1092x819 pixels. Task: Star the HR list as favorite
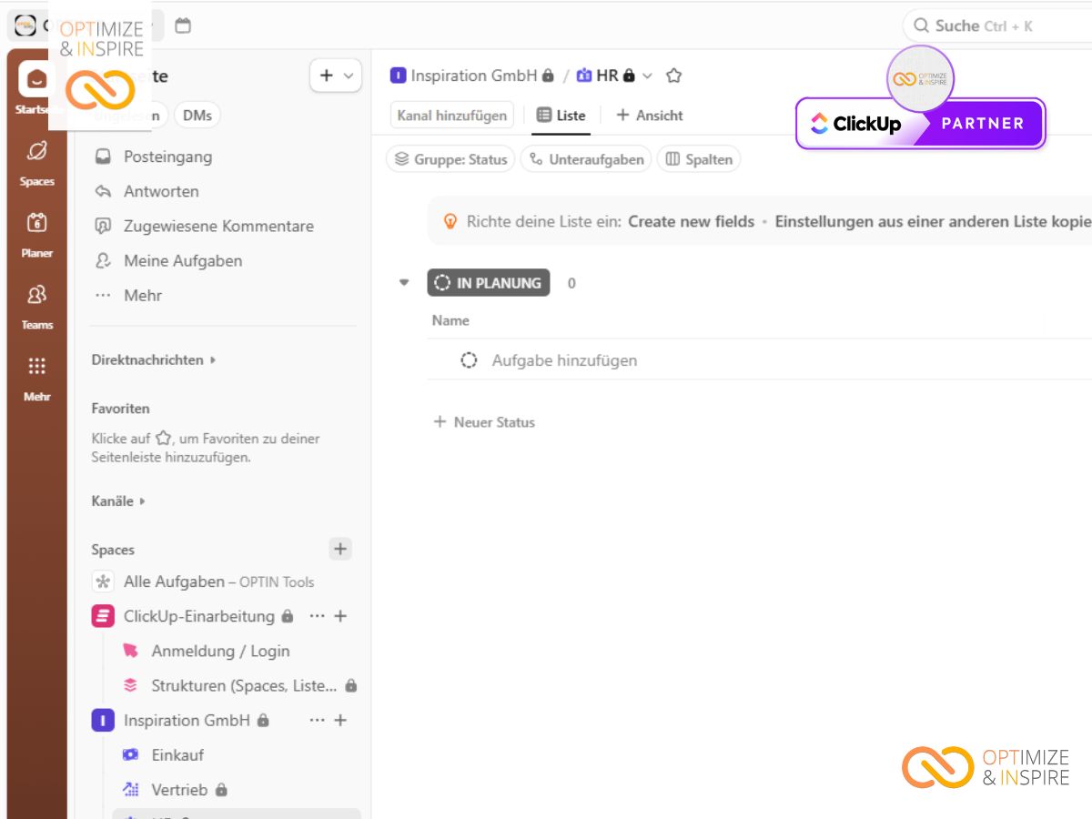pyautogui.click(x=673, y=76)
